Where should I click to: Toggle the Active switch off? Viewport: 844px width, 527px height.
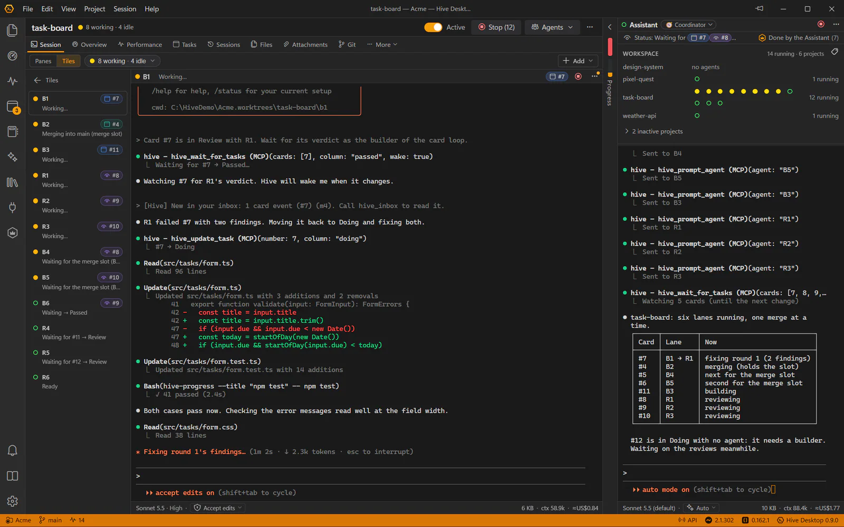point(433,27)
